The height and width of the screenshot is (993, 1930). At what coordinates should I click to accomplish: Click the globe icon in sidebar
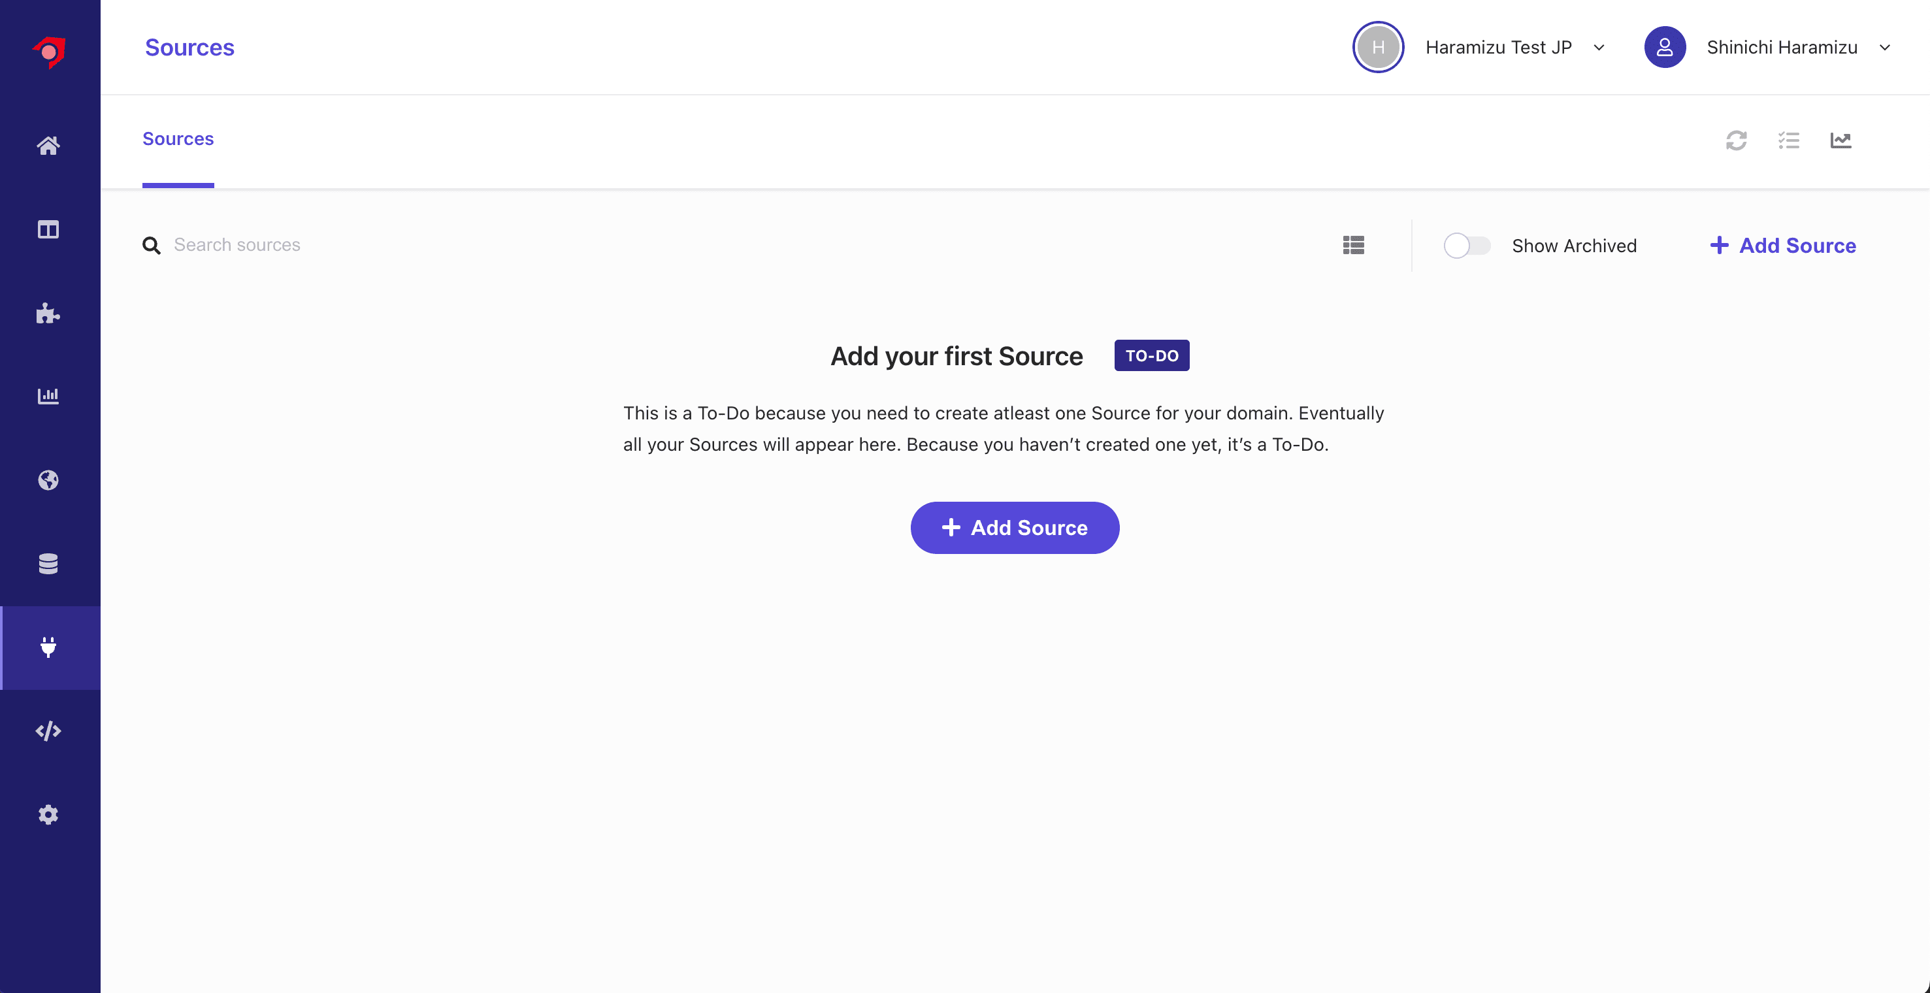click(x=49, y=480)
